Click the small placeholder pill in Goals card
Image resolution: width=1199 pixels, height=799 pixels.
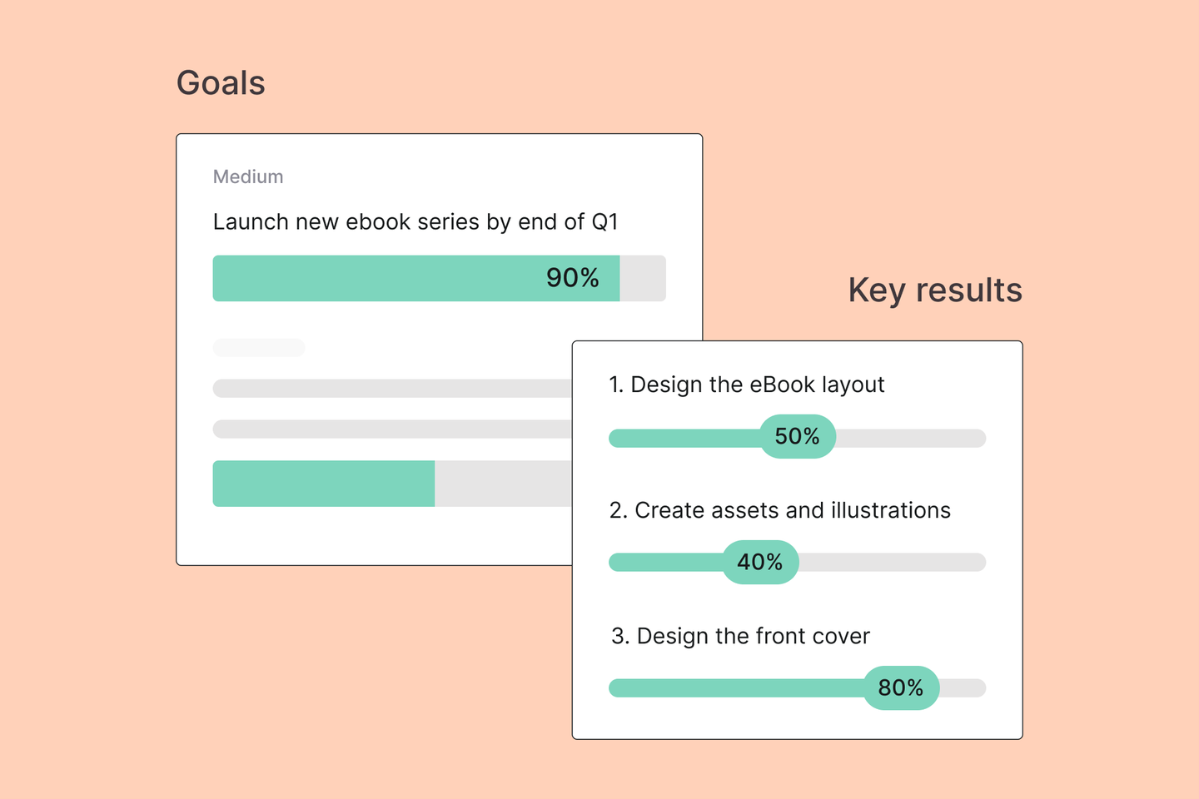(259, 347)
